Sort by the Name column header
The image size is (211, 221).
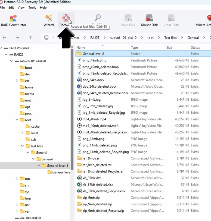click(x=103, y=47)
